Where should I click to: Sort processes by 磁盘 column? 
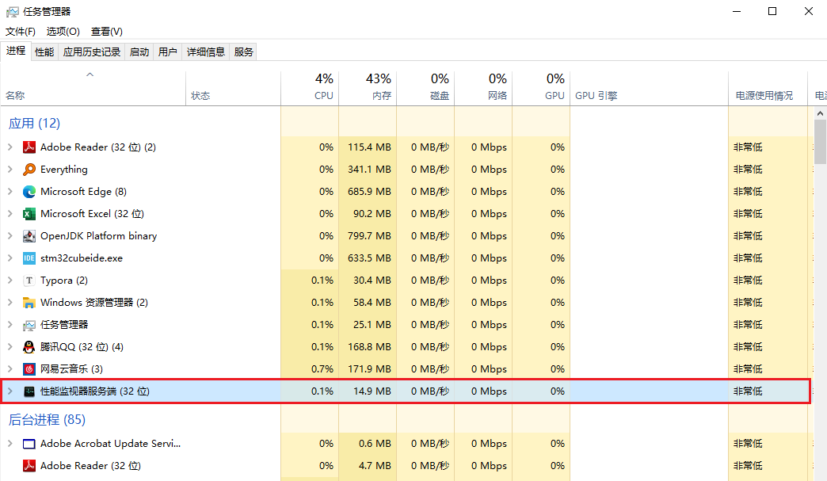click(x=425, y=89)
